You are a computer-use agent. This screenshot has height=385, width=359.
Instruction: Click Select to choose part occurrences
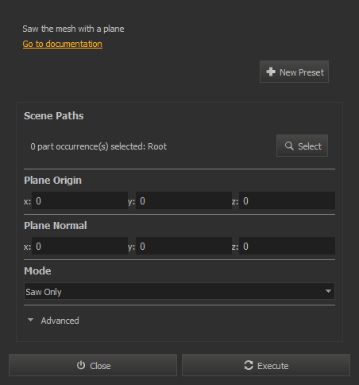pos(302,146)
